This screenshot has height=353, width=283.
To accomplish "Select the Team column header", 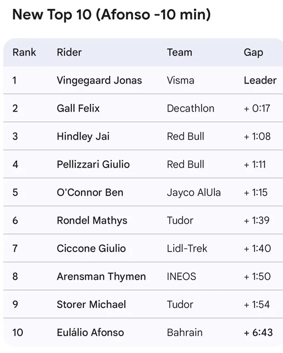I will [179, 52].
